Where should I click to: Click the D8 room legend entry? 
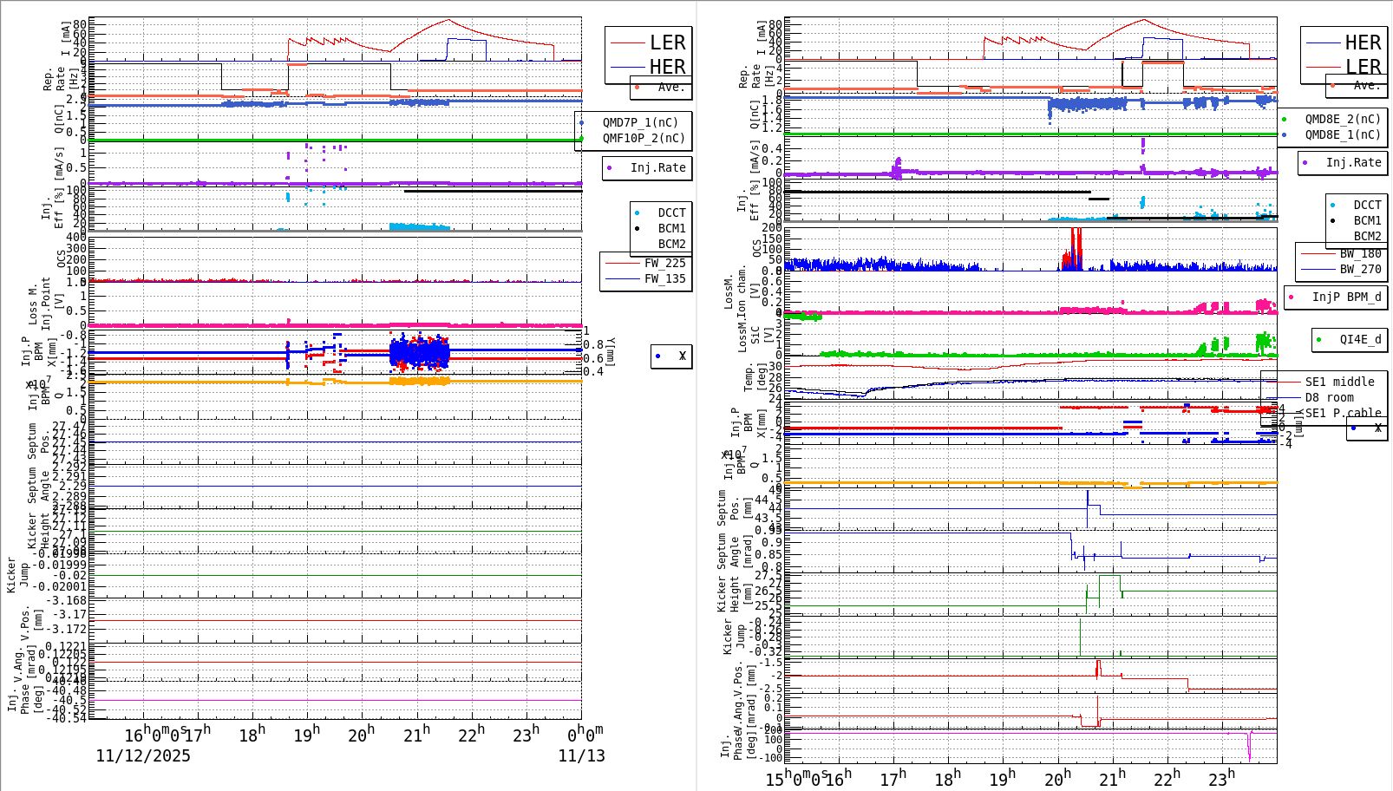pyautogui.click(x=1329, y=397)
